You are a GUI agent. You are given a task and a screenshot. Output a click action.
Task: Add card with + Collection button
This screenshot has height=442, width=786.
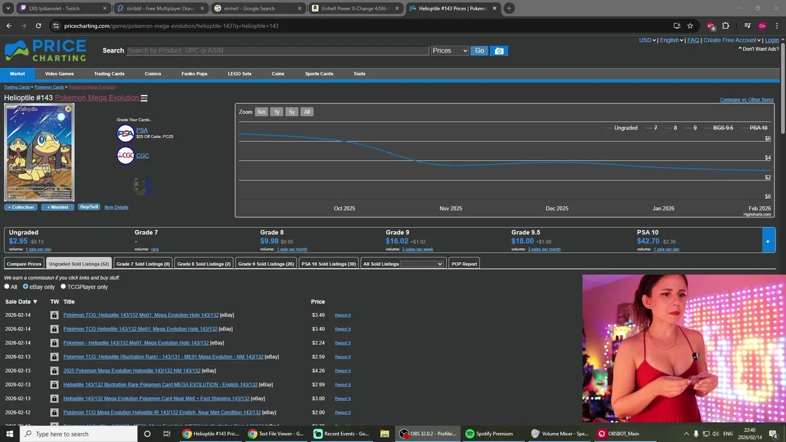[x=21, y=207]
